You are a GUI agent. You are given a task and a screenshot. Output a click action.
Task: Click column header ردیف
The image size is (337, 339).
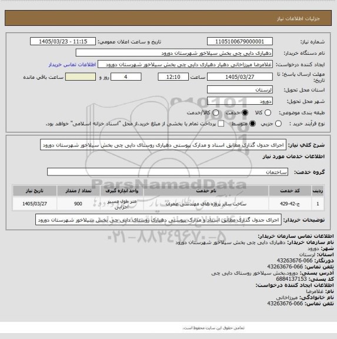click(x=318, y=191)
